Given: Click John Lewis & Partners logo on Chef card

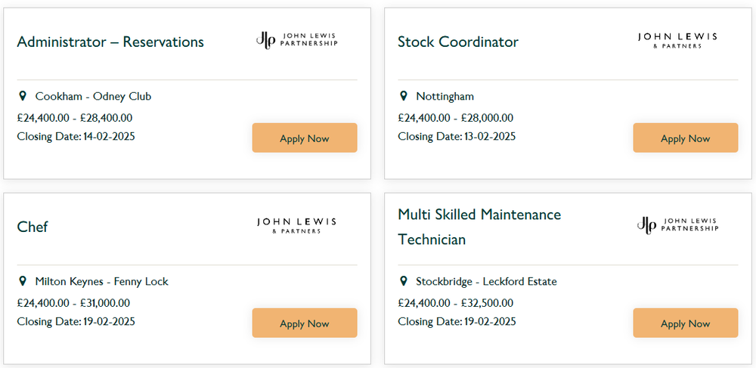Looking at the screenshot, I should click(x=296, y=225).
